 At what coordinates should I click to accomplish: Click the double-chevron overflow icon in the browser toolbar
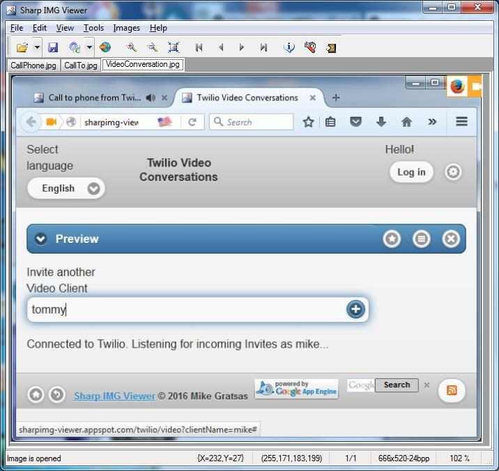click(x=432, y=122)
